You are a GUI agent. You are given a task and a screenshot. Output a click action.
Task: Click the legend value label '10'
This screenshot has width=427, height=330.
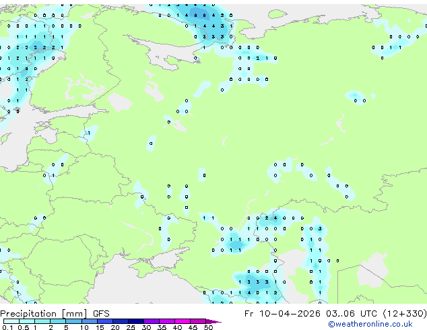[x=84, y=327]
